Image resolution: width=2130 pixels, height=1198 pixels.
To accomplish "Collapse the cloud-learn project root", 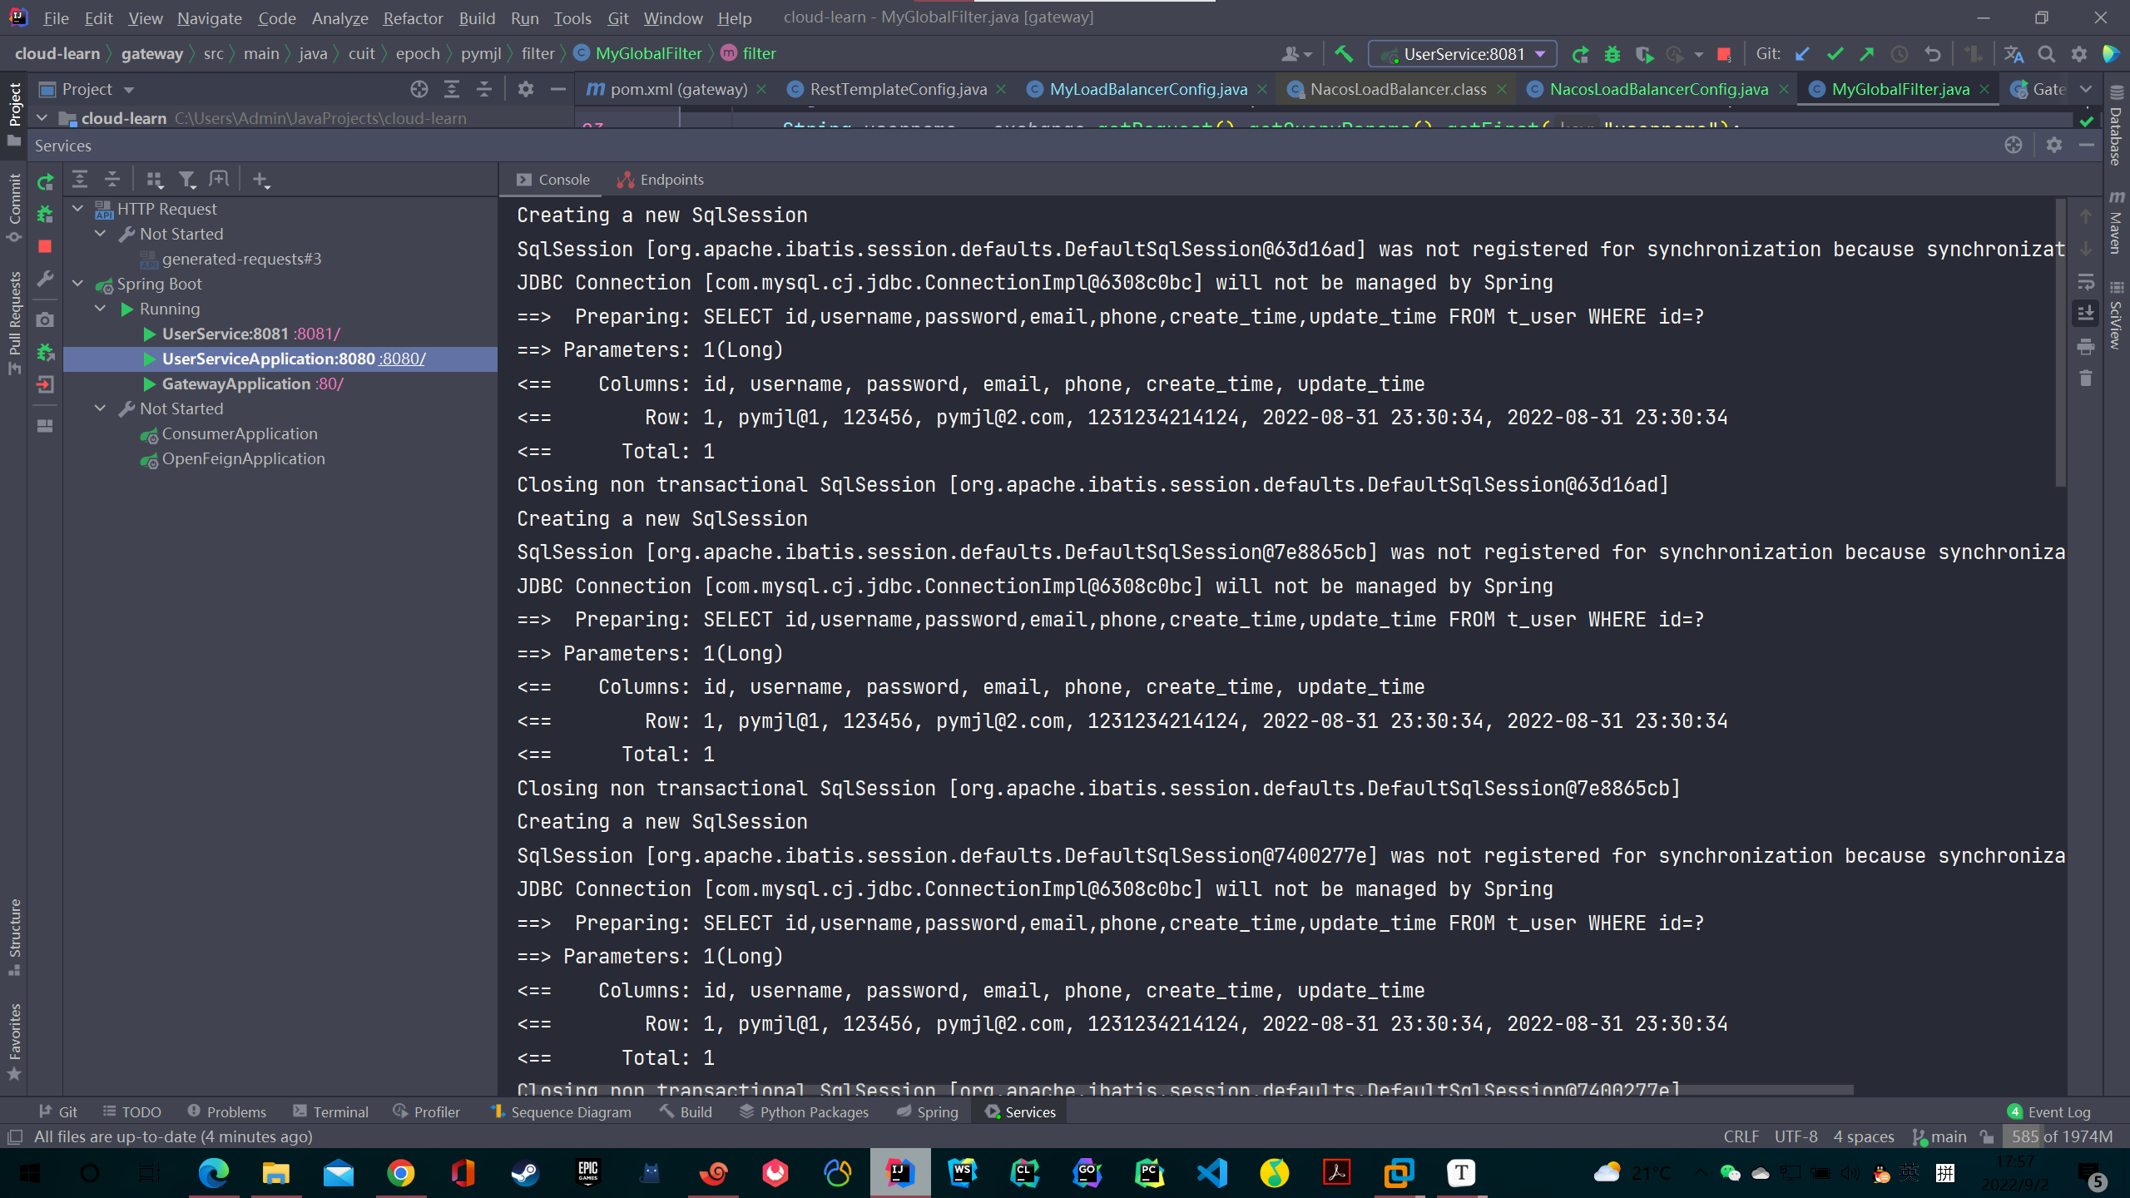I will [x=42, y=118].
